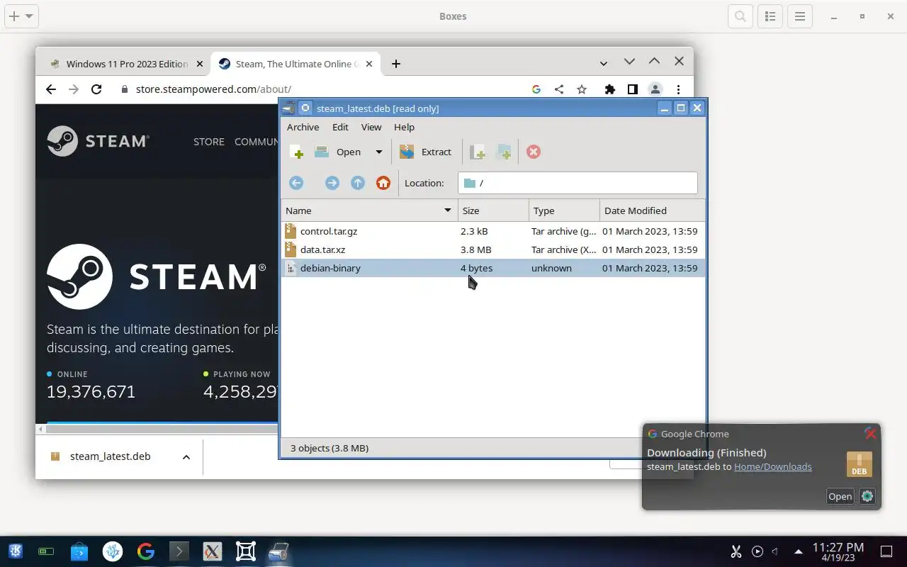Click the pin icon in archive title bar
Image resolution: width=907 pixels, height=567 pixels.
pyautogui.click(x=305, y=108)
